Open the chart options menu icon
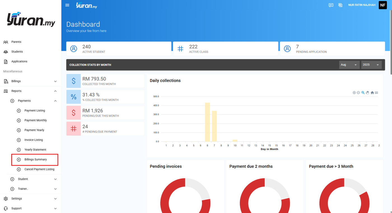This screenshot has height=213, width=392. click(377, 93)
